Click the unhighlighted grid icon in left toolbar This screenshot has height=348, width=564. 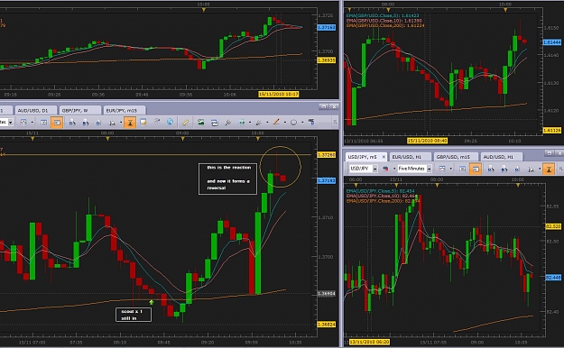tap(43, 123)
